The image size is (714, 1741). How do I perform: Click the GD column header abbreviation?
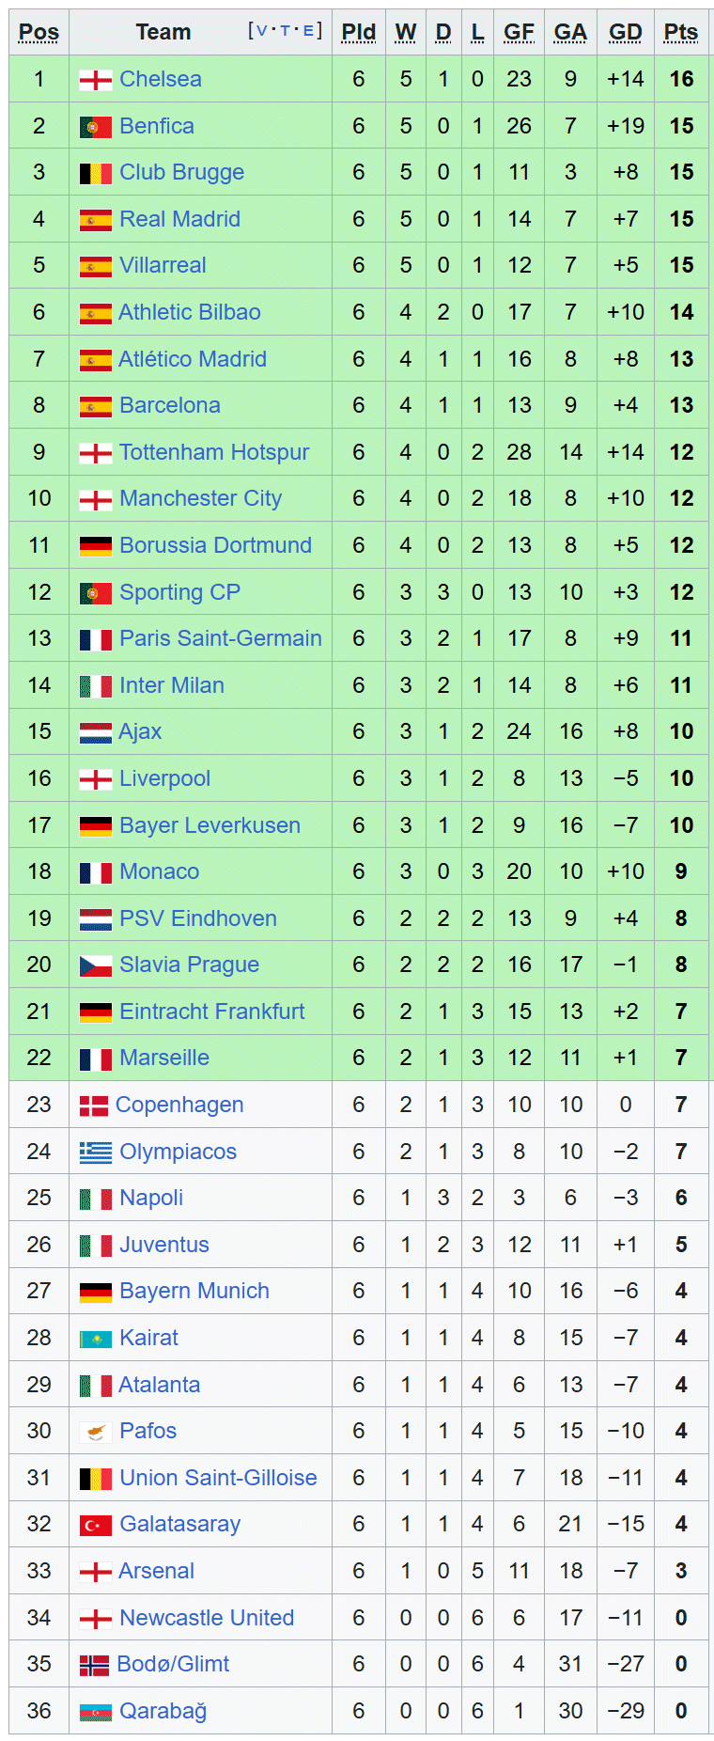click(626, 33)
